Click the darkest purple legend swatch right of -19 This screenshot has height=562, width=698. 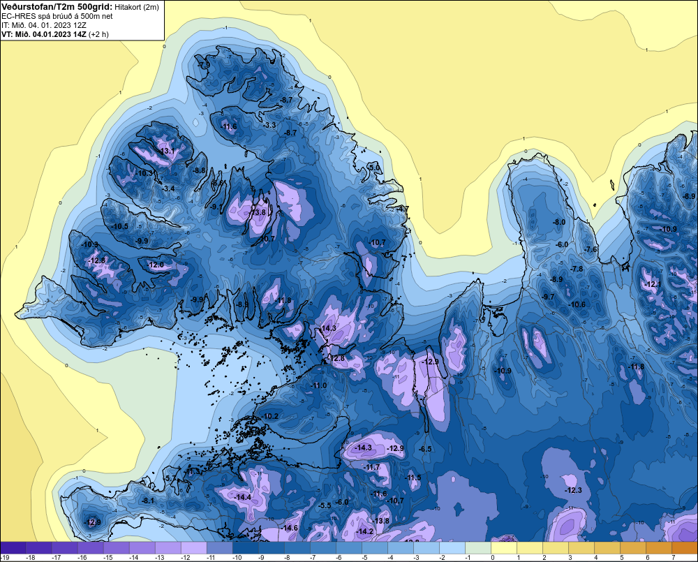click(13, 548)
